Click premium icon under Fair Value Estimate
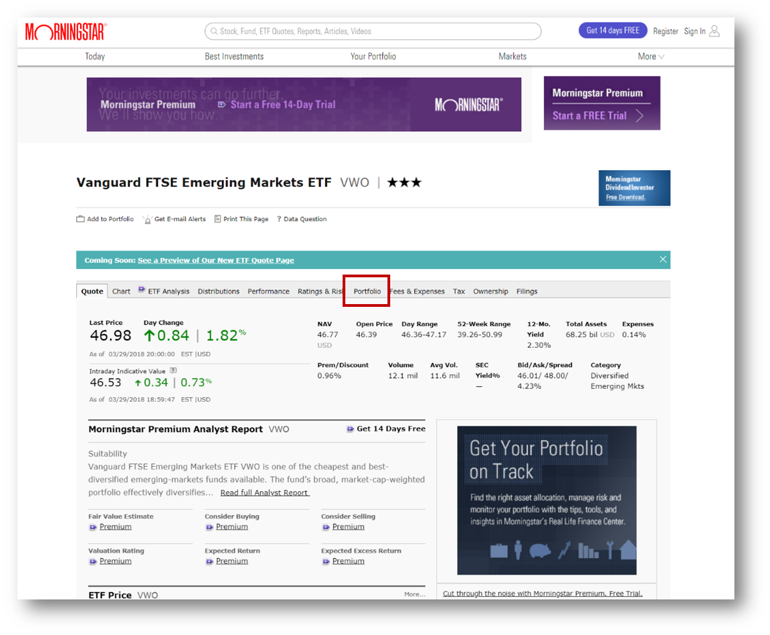The image size is (770, 635). 93,527
